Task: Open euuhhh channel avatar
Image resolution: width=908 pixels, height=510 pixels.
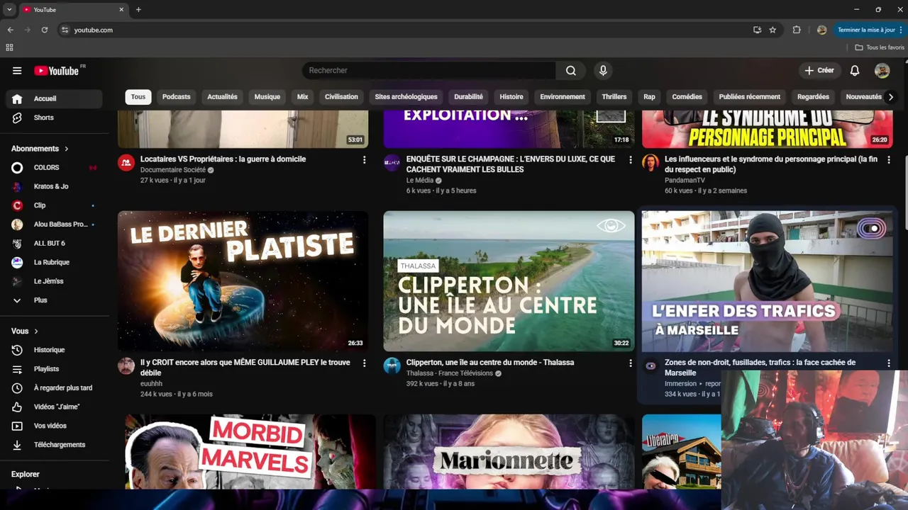Action: (126, 366)
